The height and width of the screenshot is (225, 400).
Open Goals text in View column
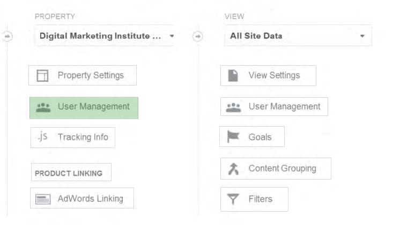point(260,137)
